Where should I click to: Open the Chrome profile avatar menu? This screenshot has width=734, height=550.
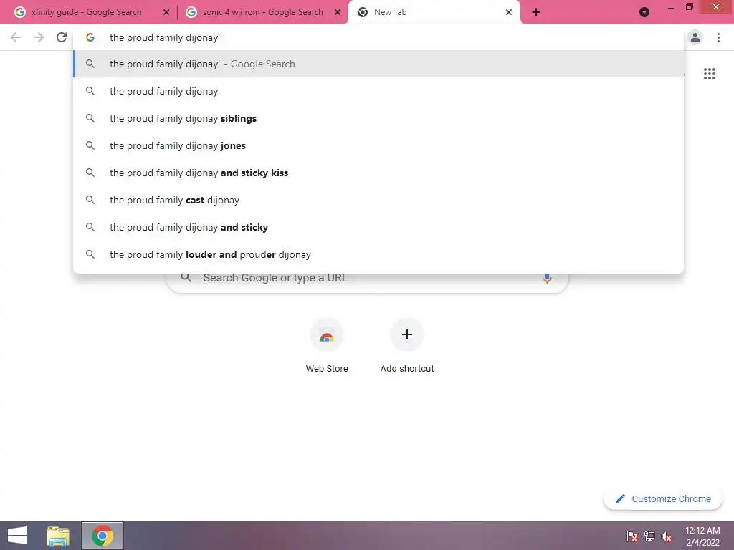click(x=695, y=37)
